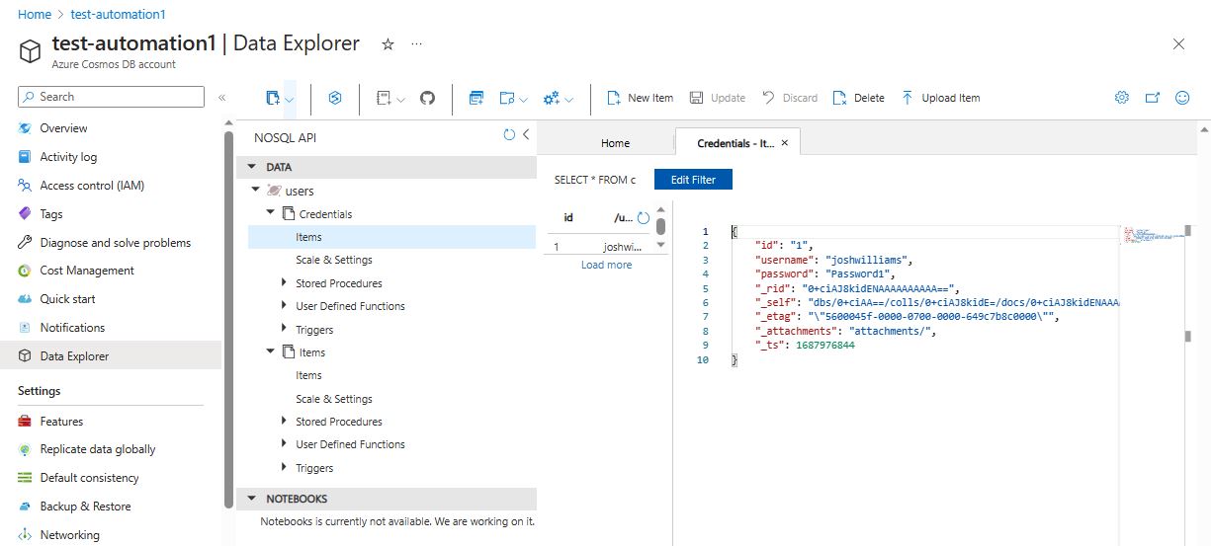Open dropdown arrow beside double-gear icon
Viewport: 1211px width, 546px height.
tap(569, 99)
